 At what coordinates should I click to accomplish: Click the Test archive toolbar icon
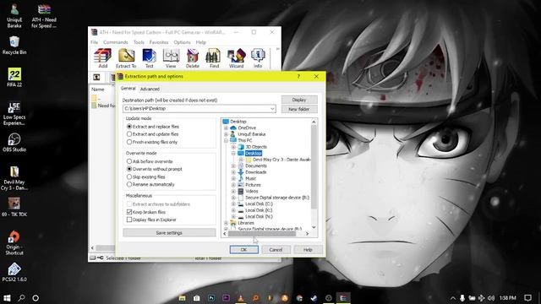(x=149, y=58)
